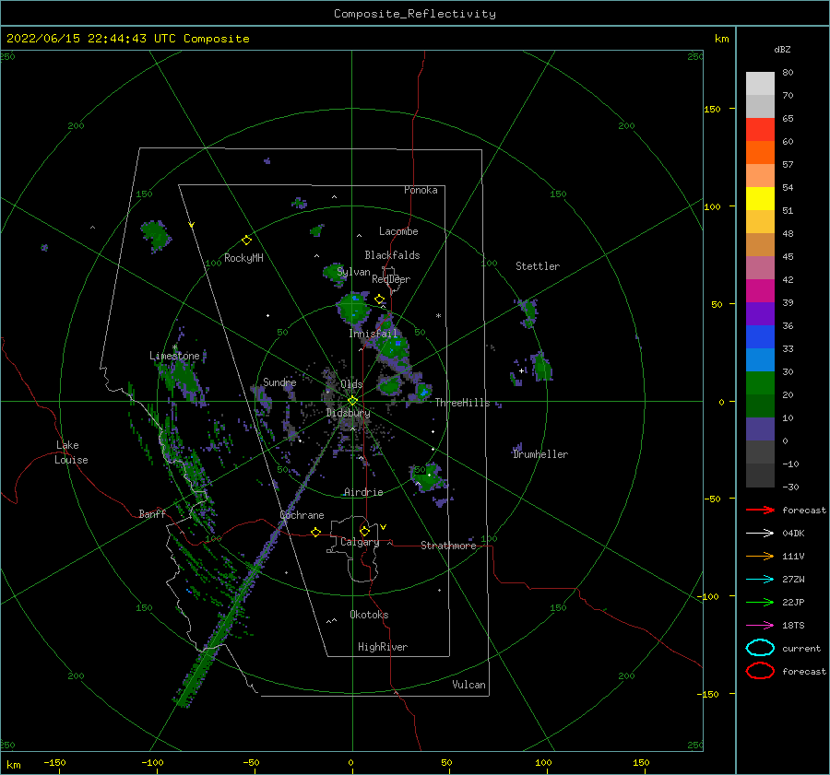
Task: Pick the yellow 51-54 dBZ swatch
Action: pos(760,199)
